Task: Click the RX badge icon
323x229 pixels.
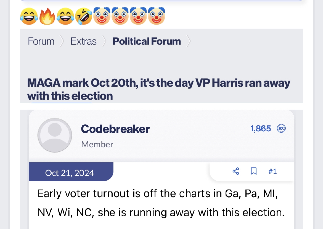Action: point(281,128)
